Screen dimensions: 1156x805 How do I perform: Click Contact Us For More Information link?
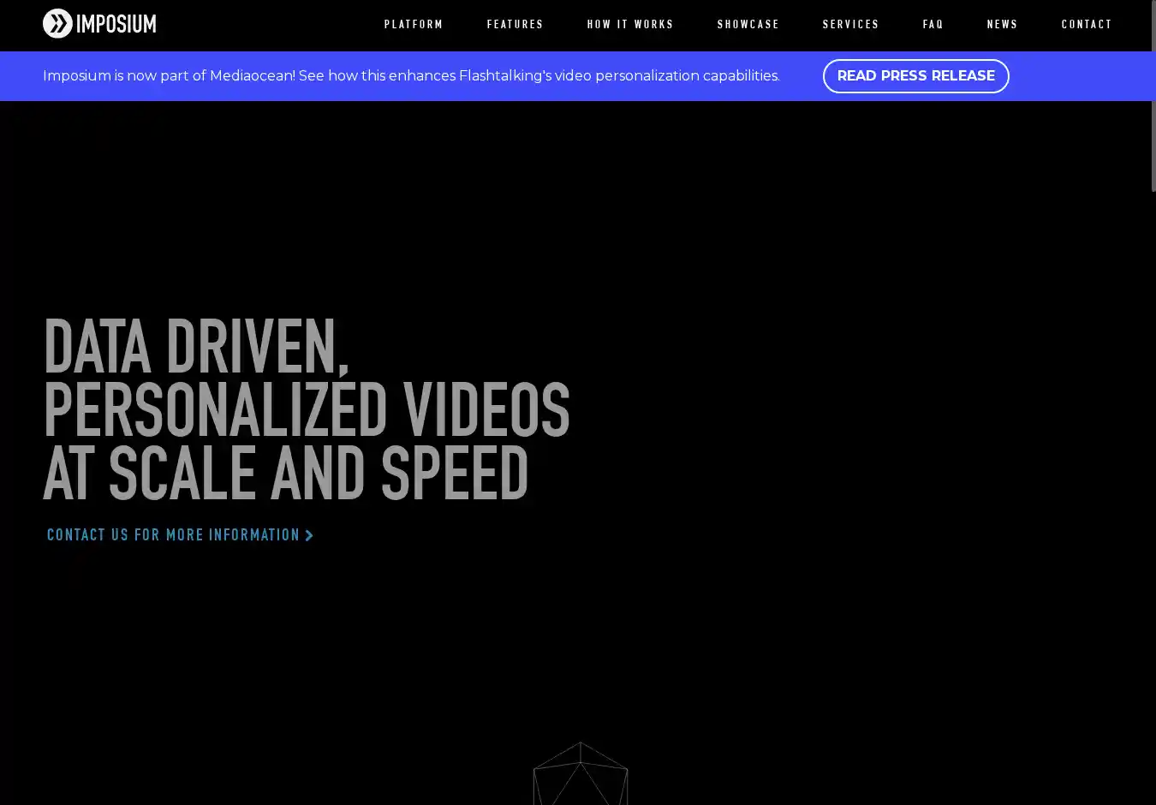click(x=173, y=535)
